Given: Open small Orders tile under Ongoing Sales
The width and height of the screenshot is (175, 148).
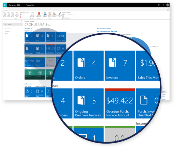Looking at the screenshot, I should [x=40, y=37].
